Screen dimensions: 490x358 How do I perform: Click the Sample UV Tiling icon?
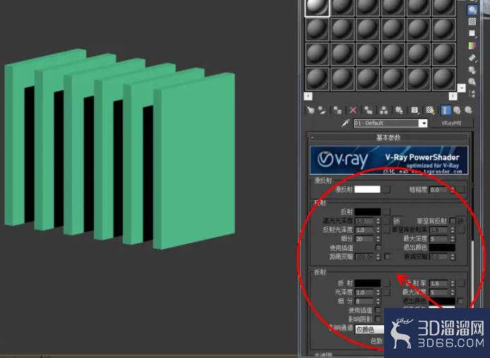[472, 33]
